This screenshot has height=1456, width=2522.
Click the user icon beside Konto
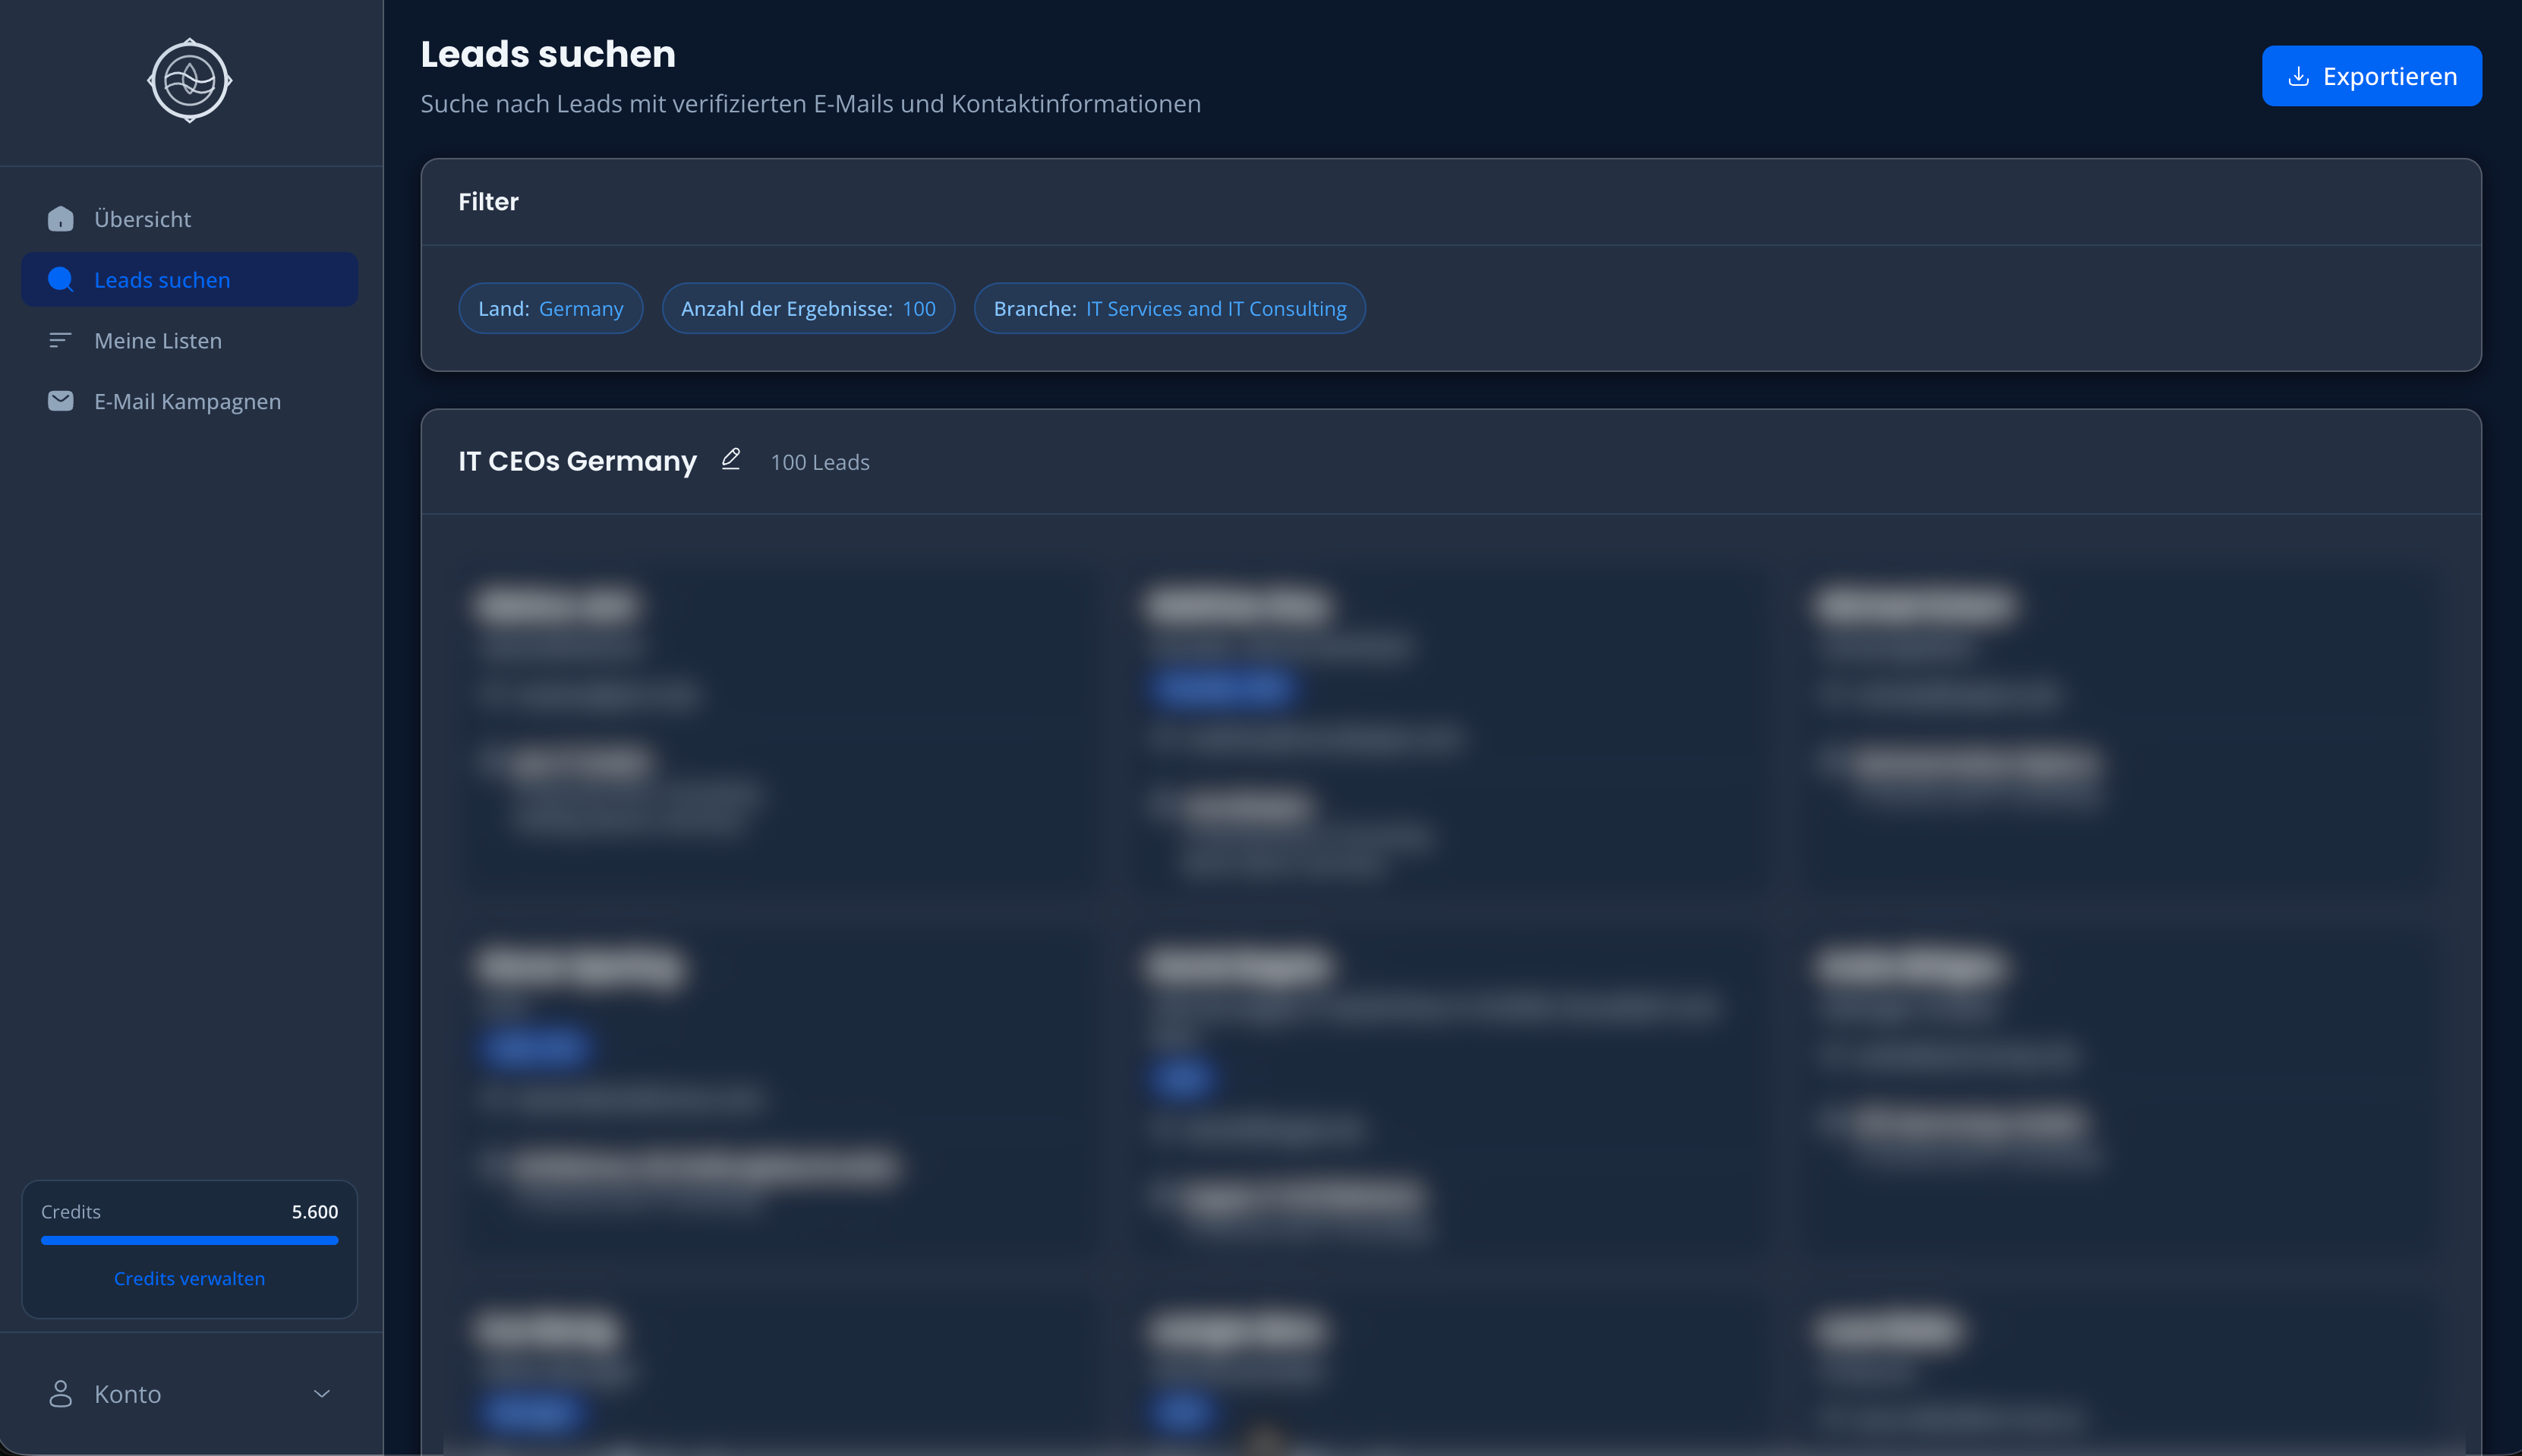click(60, 1393)
